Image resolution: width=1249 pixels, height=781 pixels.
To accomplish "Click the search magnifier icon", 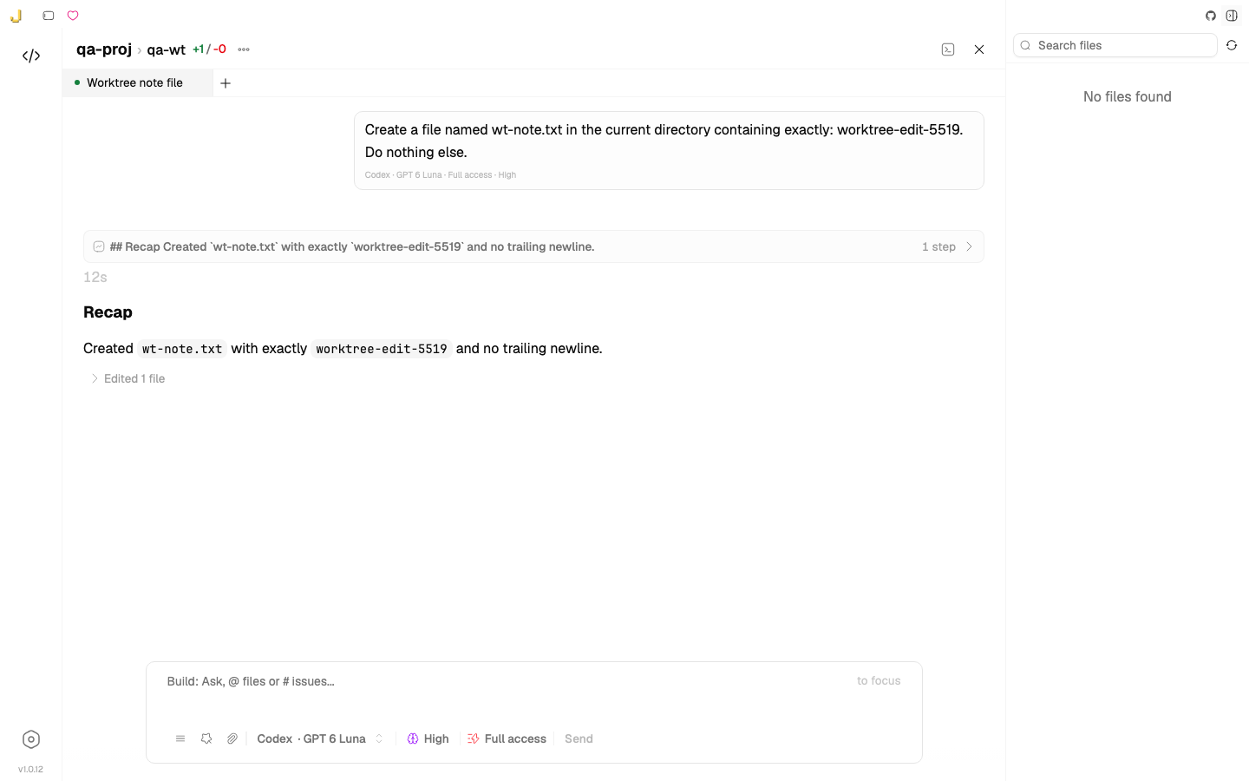I will [x=1025, y=45].
